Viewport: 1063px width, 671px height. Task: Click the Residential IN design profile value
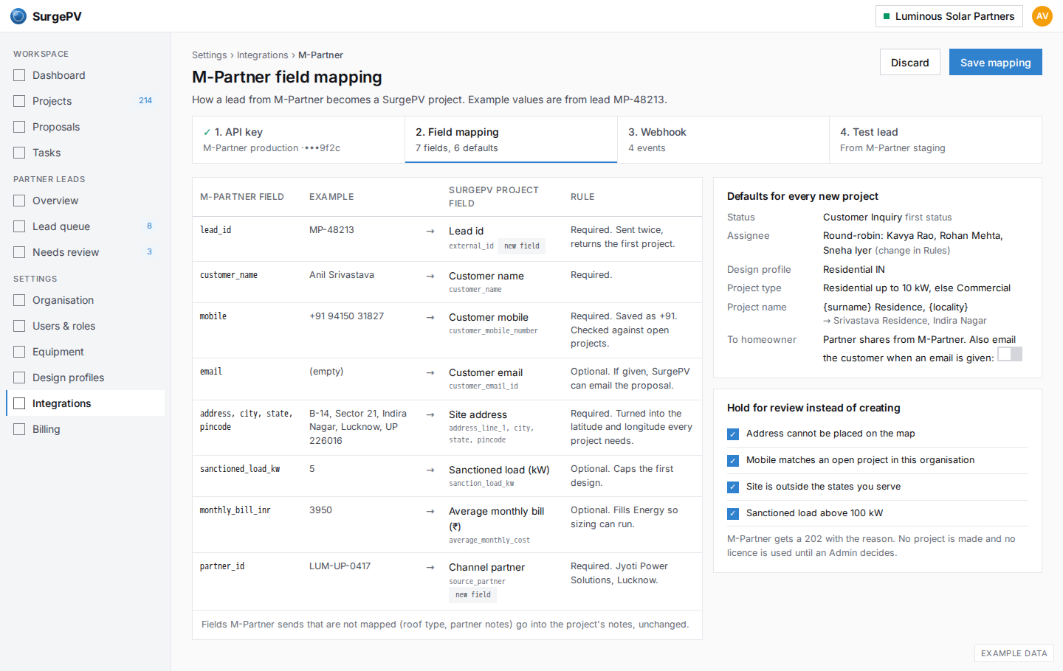[854, 270]
